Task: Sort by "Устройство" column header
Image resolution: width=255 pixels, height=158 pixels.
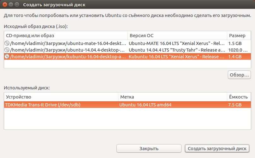Action: (x=61, y=97)
